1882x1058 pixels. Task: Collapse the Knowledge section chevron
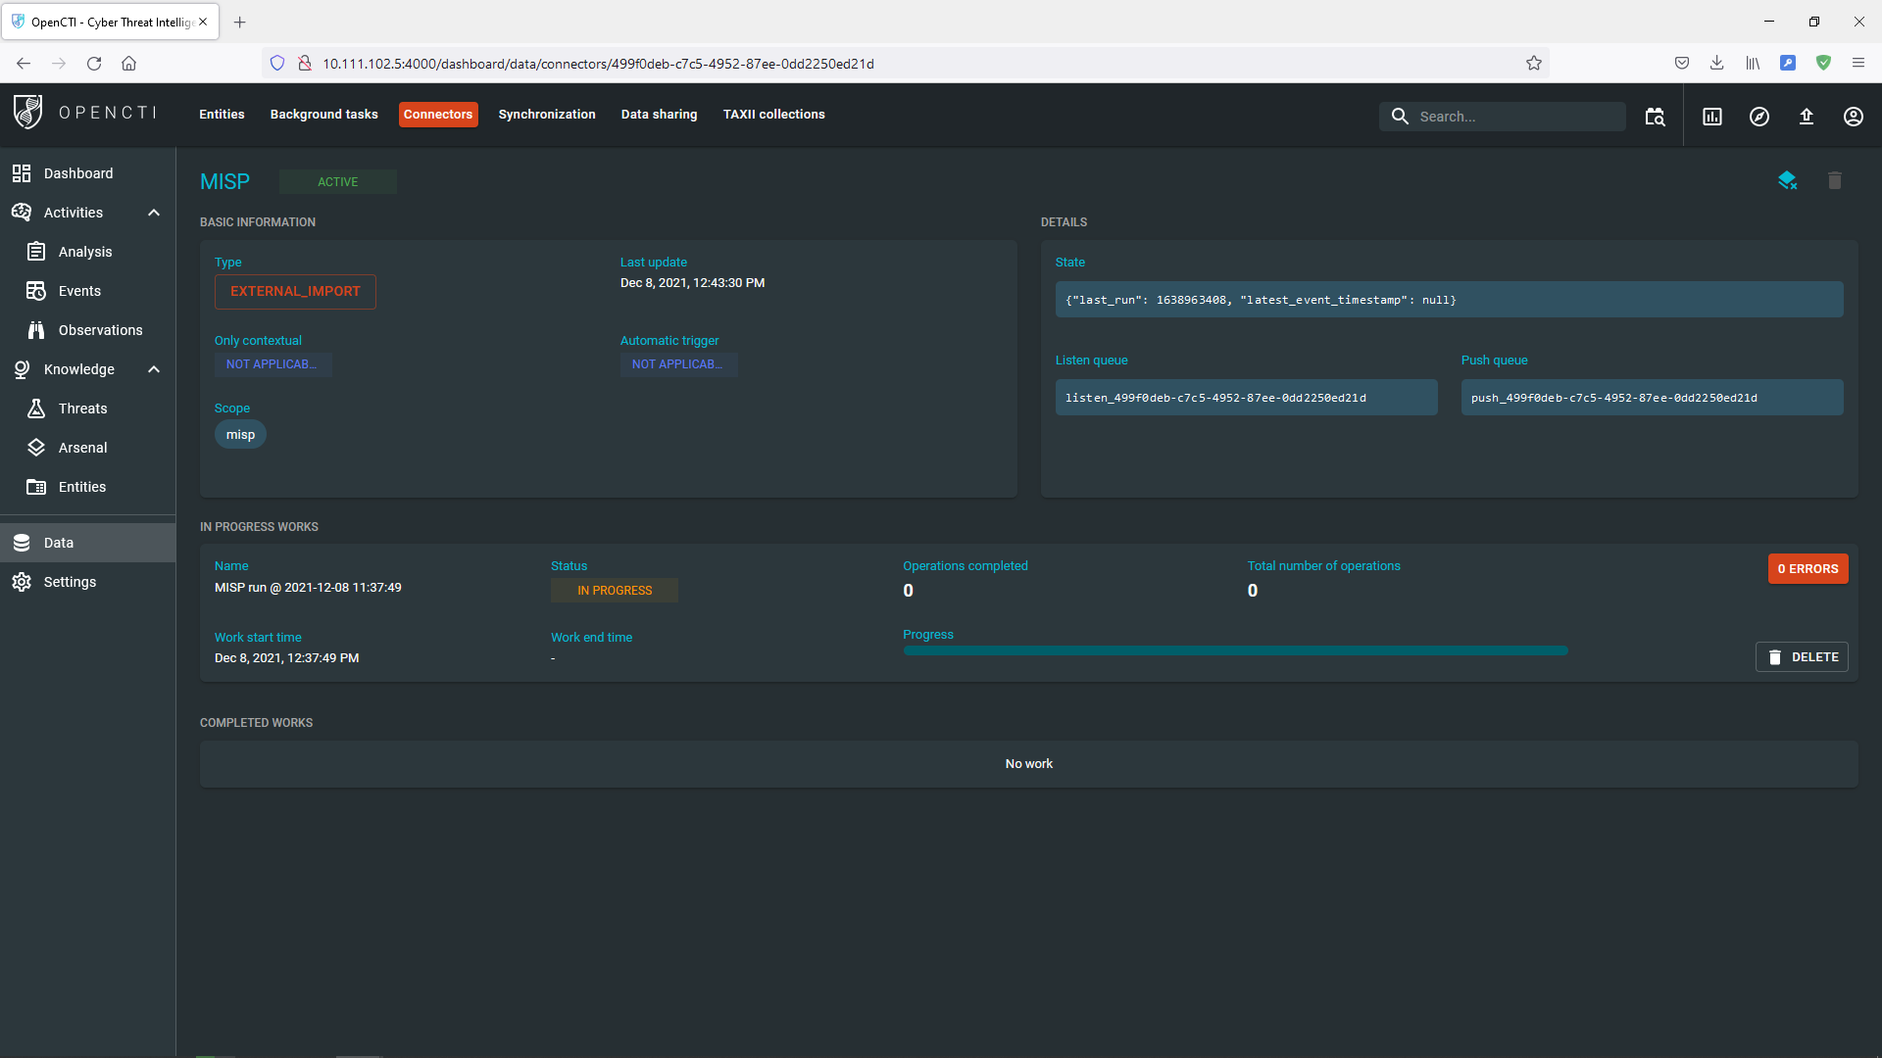tap(154, 369)
